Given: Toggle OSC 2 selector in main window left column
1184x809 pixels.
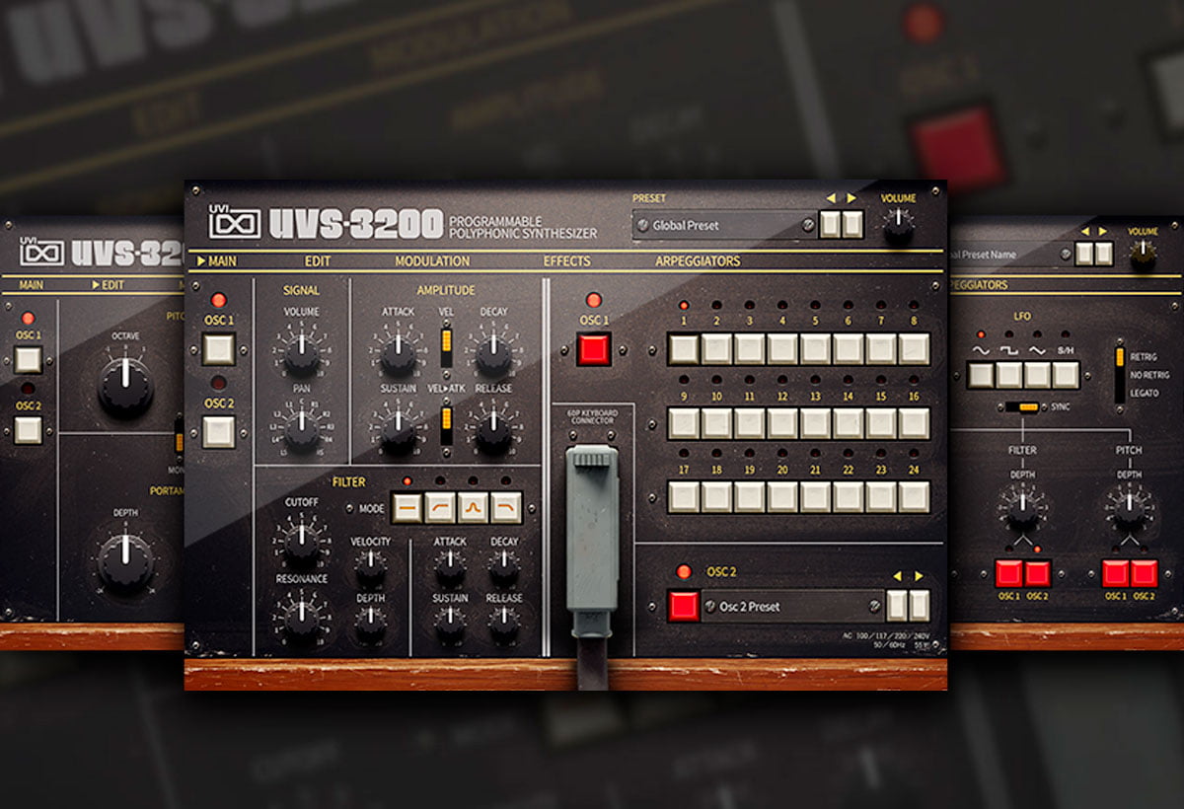Looking at the screenshot, I should coord(219,431).
